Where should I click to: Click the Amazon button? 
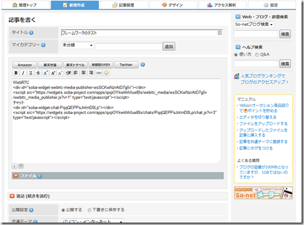coord(25,65)
